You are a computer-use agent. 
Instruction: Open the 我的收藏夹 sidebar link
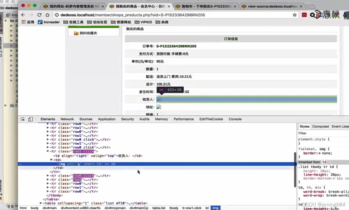pyautogui.click(x=88, y=33)
